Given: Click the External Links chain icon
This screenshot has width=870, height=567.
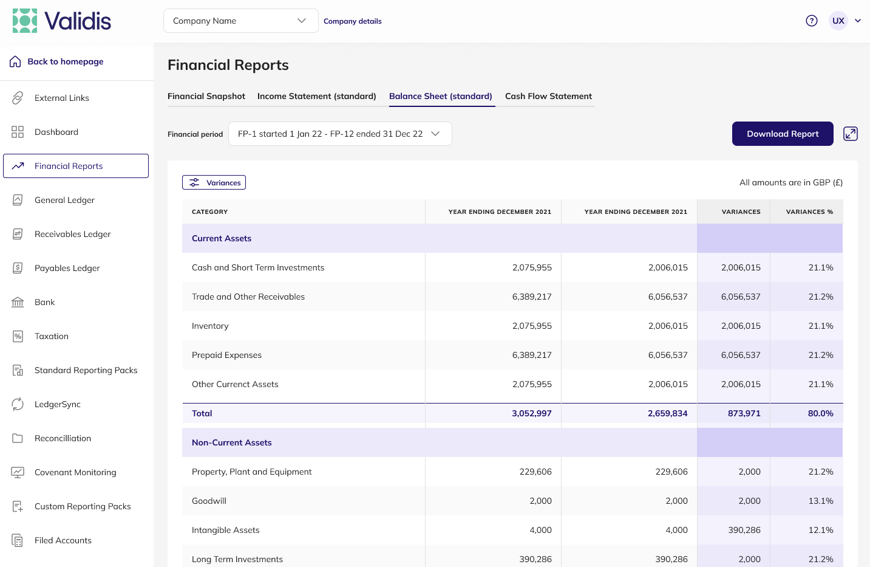Looking at the screenshot, I should coord(18,98).
